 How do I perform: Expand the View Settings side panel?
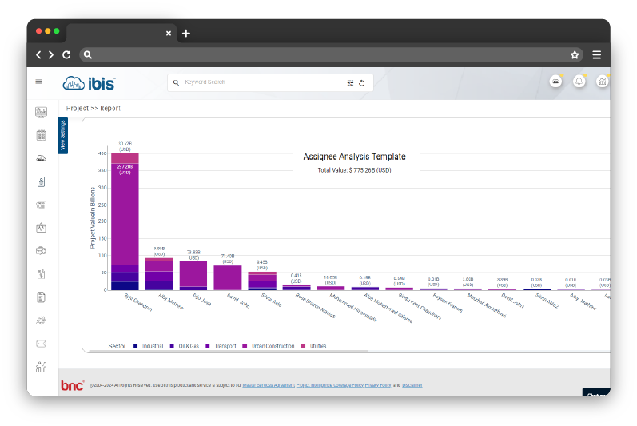63,135
